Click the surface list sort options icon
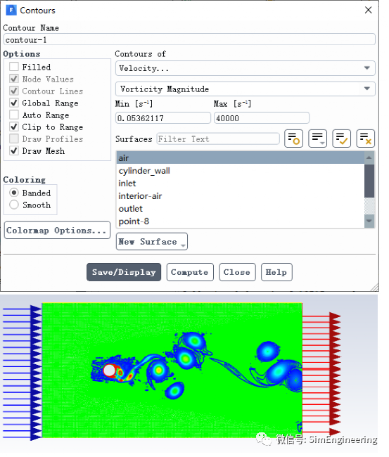 (x=317, y=139)
